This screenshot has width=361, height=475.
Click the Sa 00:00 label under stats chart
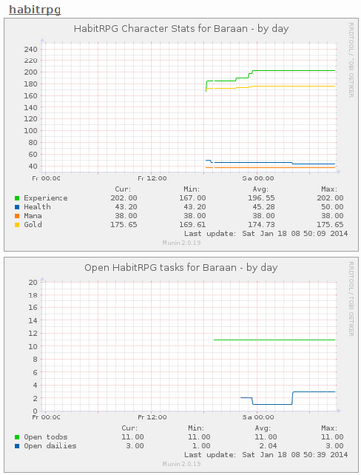(258, 178)
